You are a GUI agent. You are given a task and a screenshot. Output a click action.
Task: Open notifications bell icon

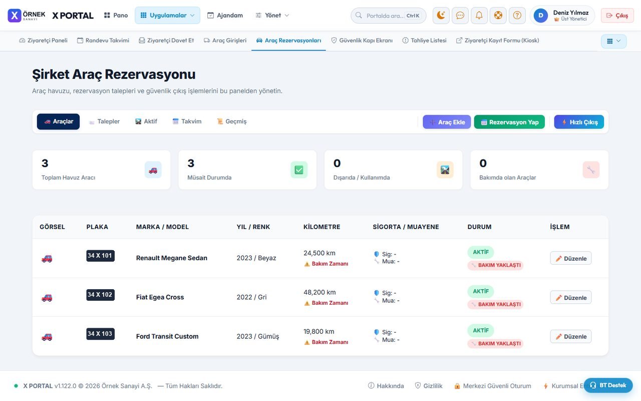tap(479, 16)
